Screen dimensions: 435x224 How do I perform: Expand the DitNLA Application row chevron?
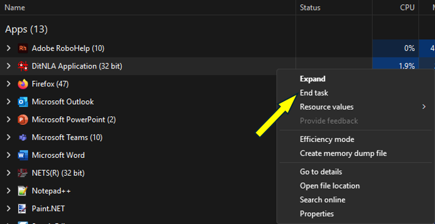pyautogui.click(x=9, y=66)
